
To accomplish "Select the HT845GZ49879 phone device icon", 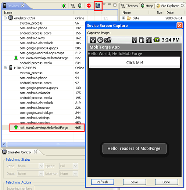I will tap(11, 68).
